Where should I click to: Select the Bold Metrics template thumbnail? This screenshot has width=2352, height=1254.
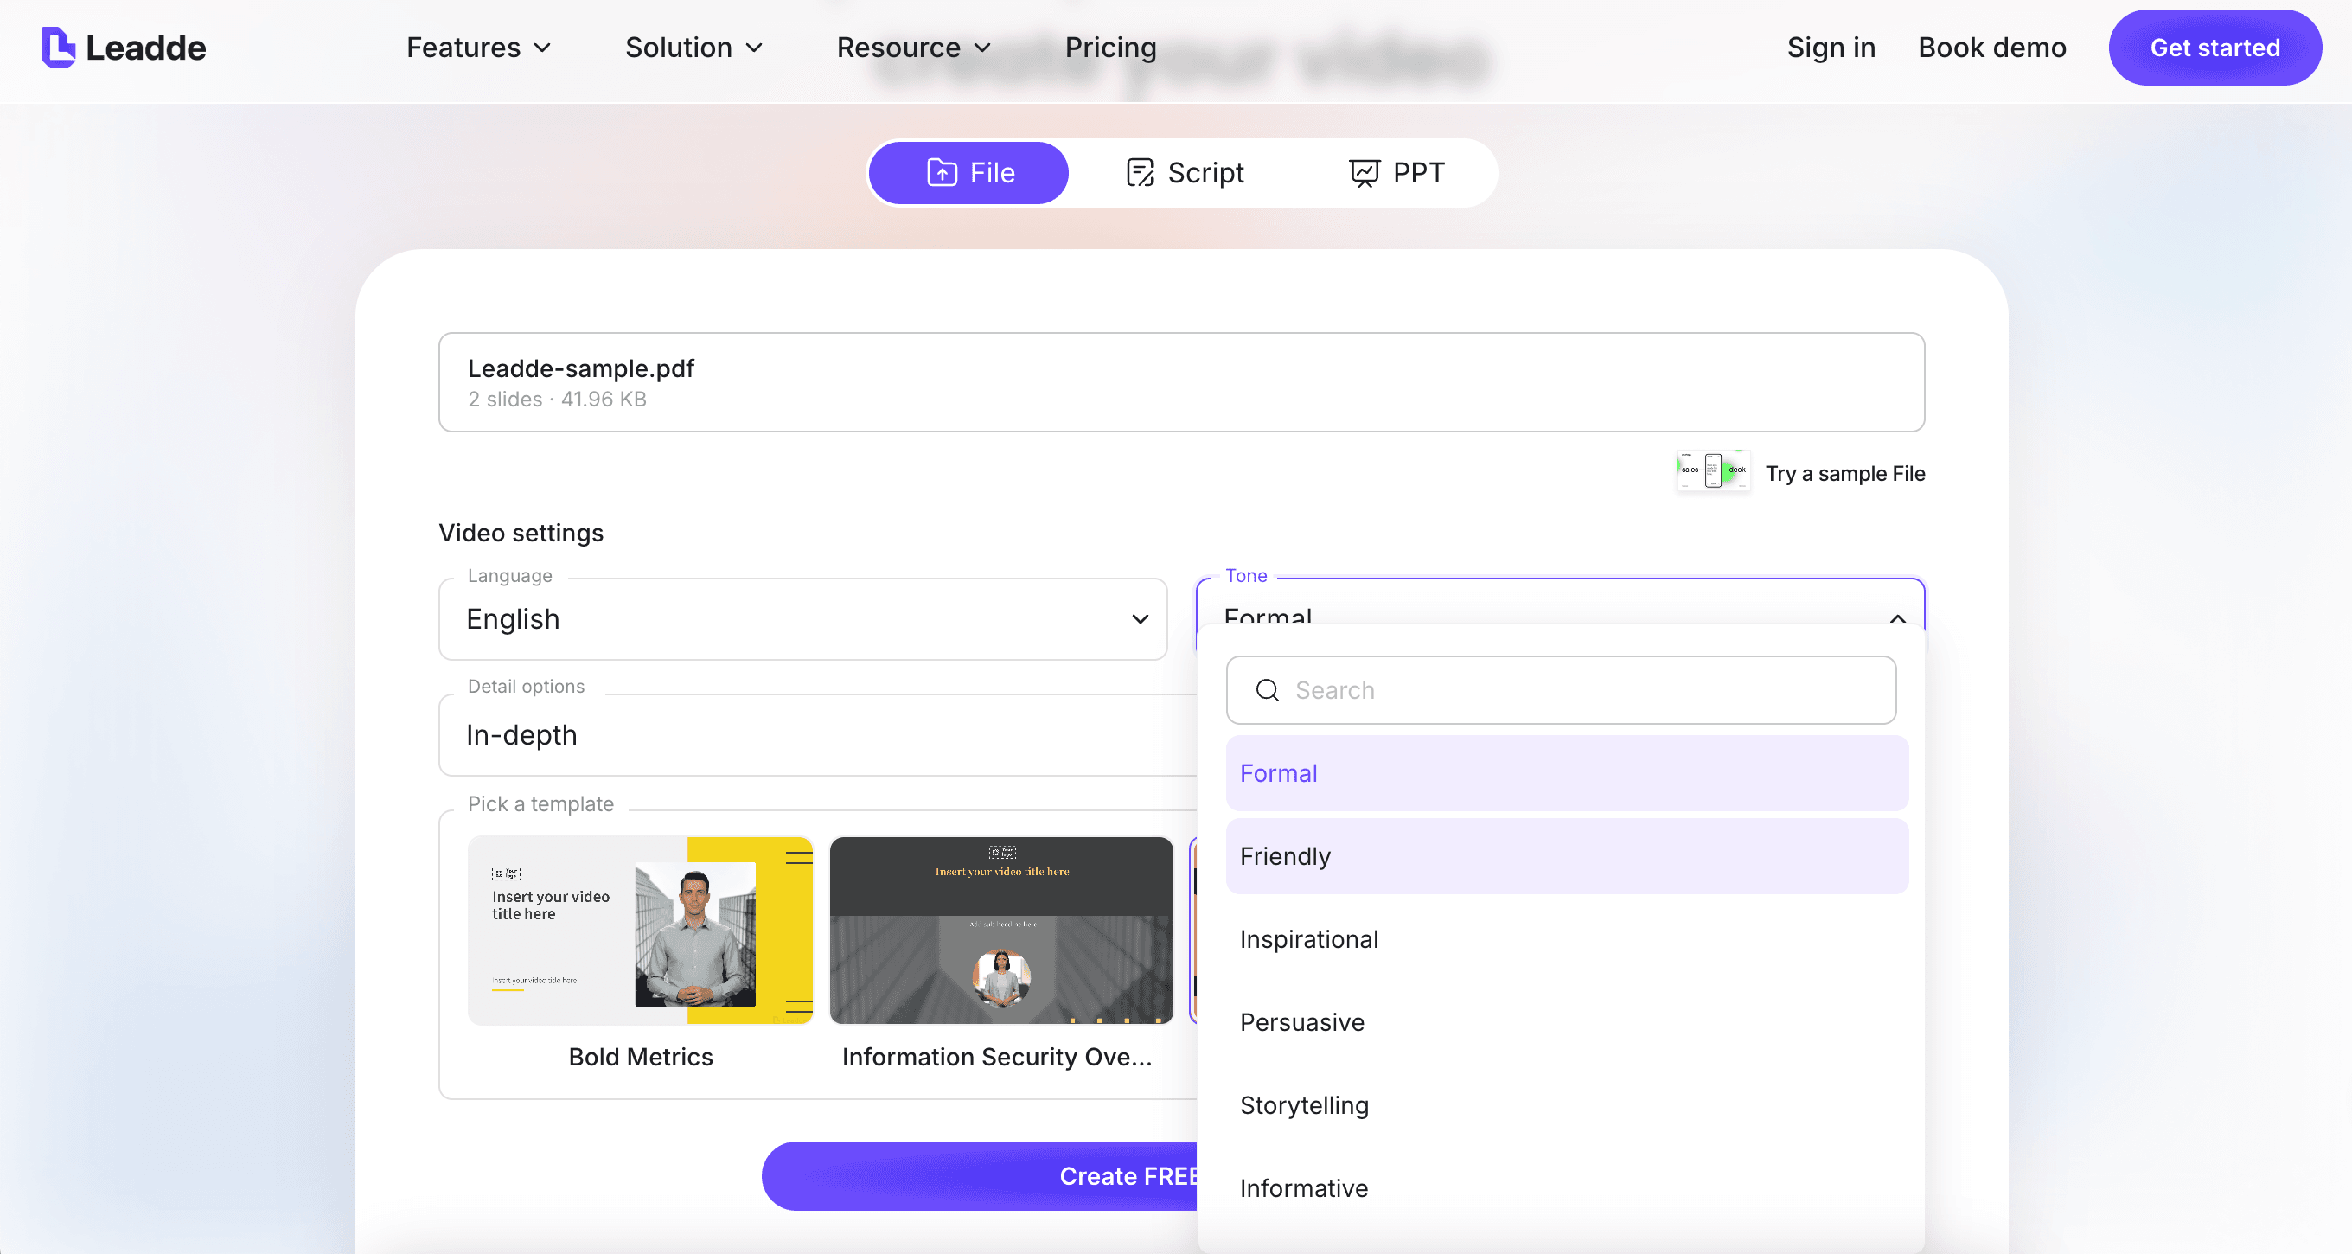pos(640,931)
